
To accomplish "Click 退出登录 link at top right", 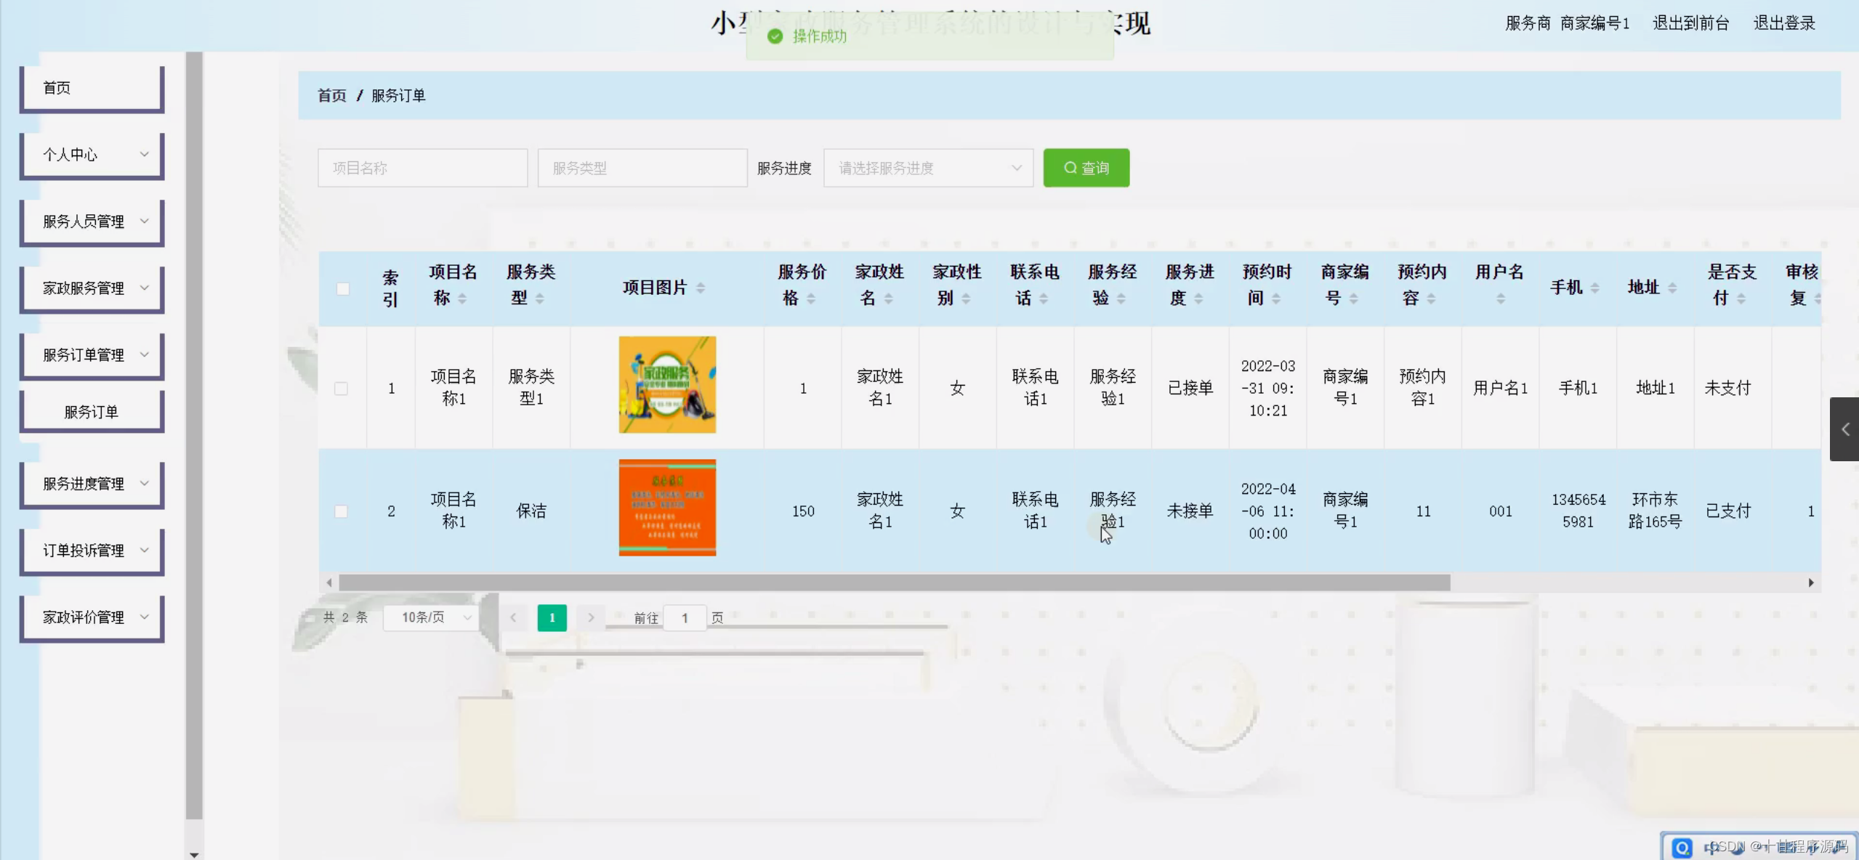I will pos(1783,23).
